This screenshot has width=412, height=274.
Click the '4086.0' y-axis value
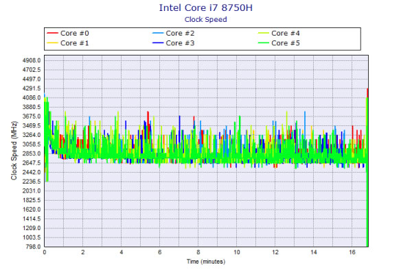coord(32,98)
